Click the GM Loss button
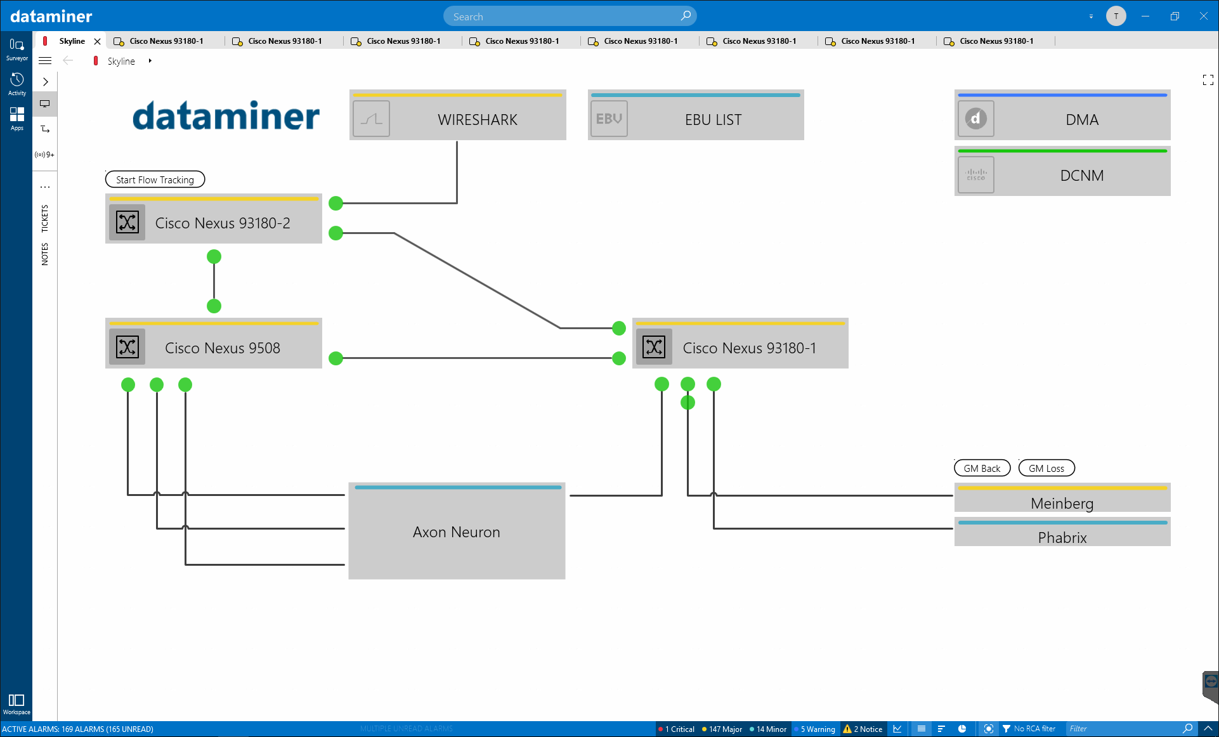Screen dimensions: 1219x737 pos(1046,468)
